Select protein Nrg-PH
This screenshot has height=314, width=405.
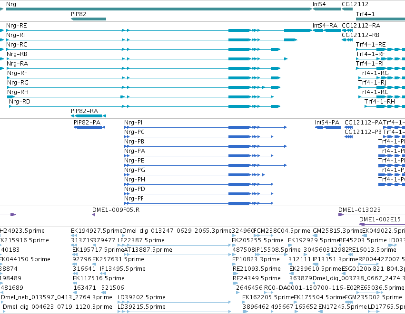point(135,180)
